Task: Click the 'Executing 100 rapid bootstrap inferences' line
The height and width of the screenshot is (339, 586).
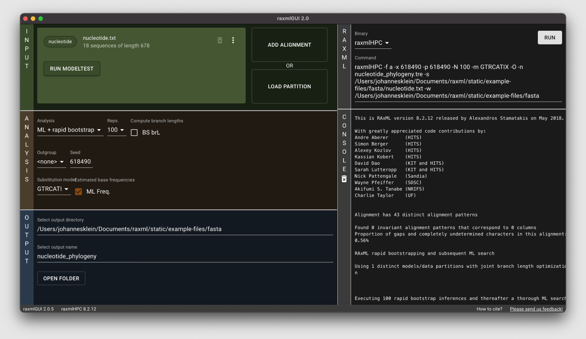Action: tap(460, 298)
